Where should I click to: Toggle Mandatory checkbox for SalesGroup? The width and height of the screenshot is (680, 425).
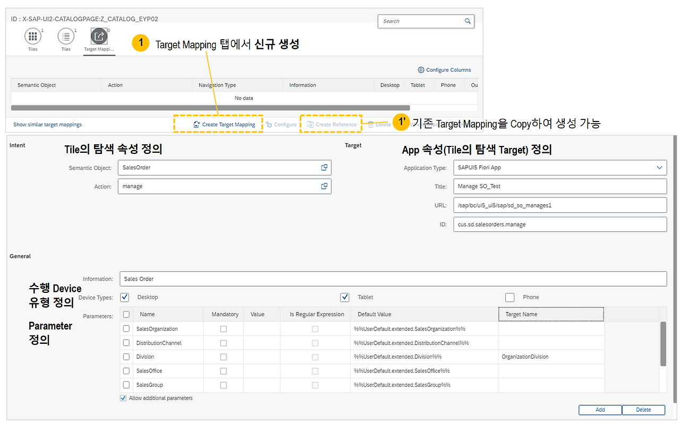point(223,385)
